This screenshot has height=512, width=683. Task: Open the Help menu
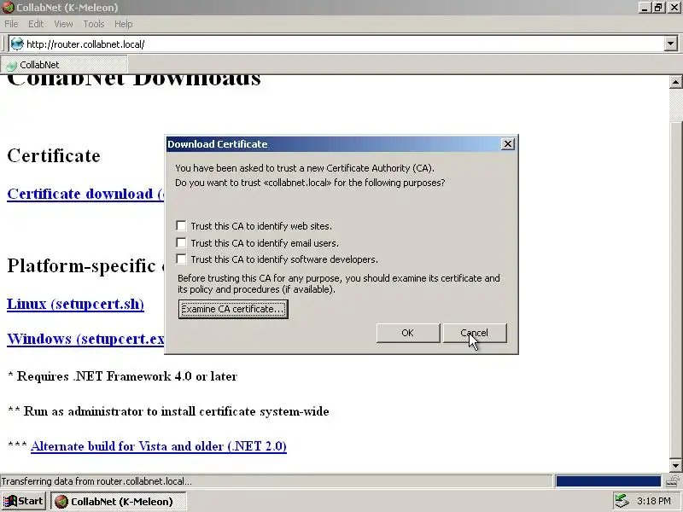pos(123,24)
